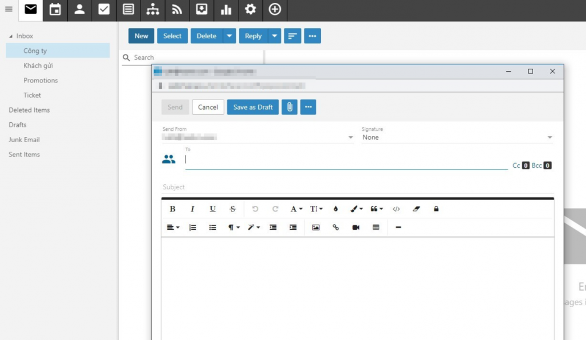Open the text alignment dropdown
The width and height of the screenshot is (586, 340).
(172, 227)
